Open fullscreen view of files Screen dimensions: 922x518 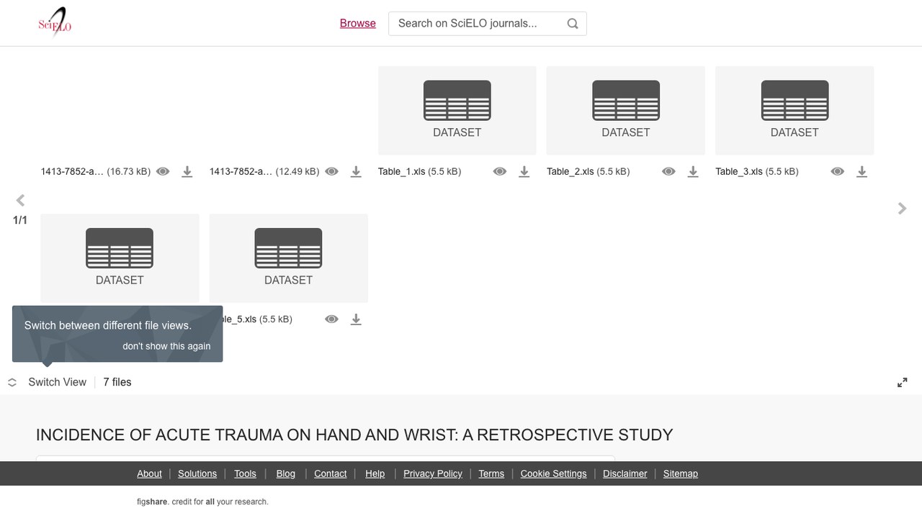(x=903, y=383)
